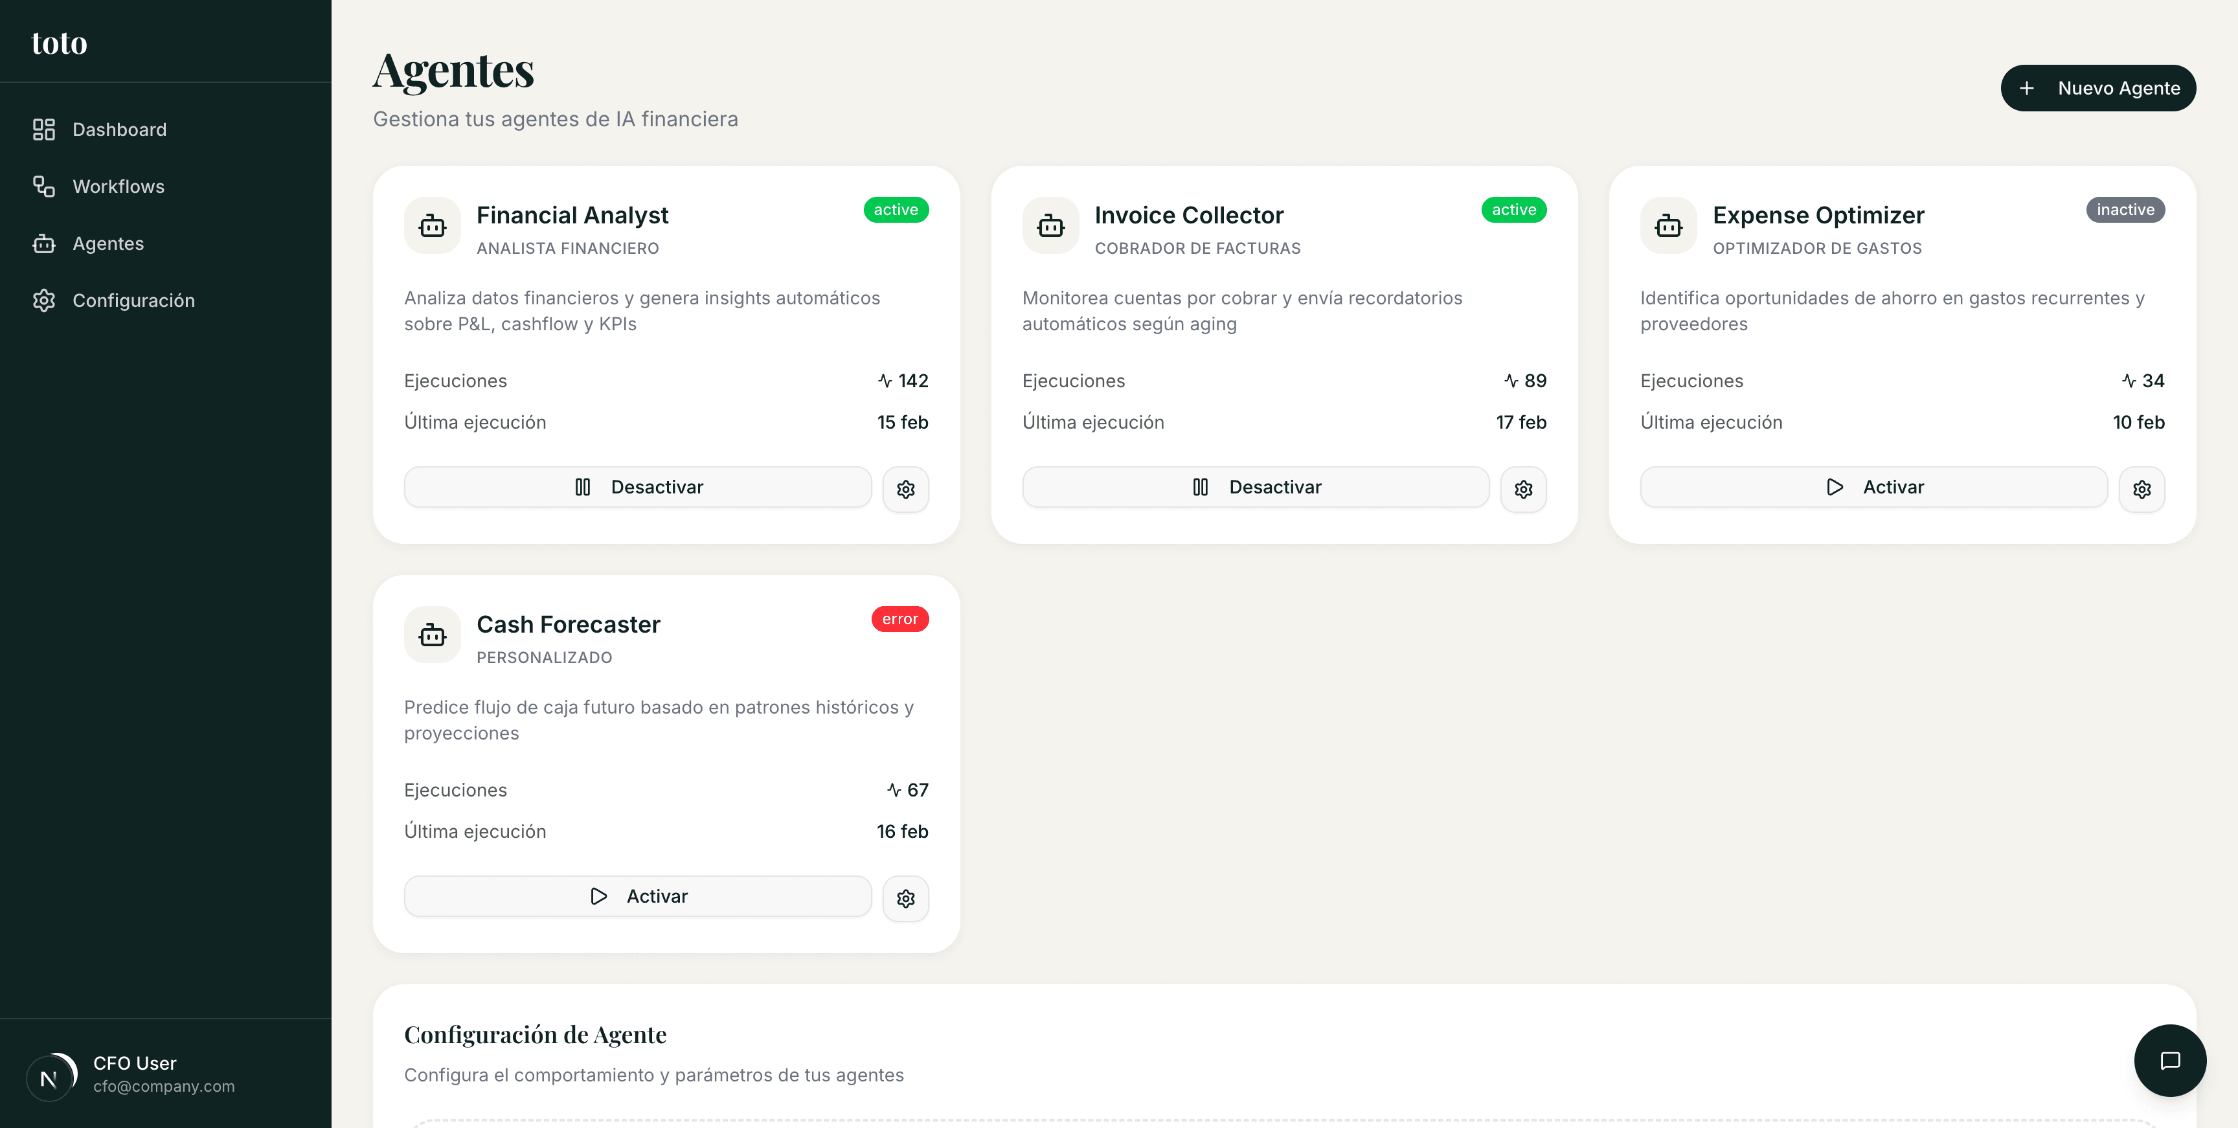Image resolution: width=2238 pixels, height=1128 pixels.
Task: Click the active badge on Invoice Collector
Action: 1513,209
